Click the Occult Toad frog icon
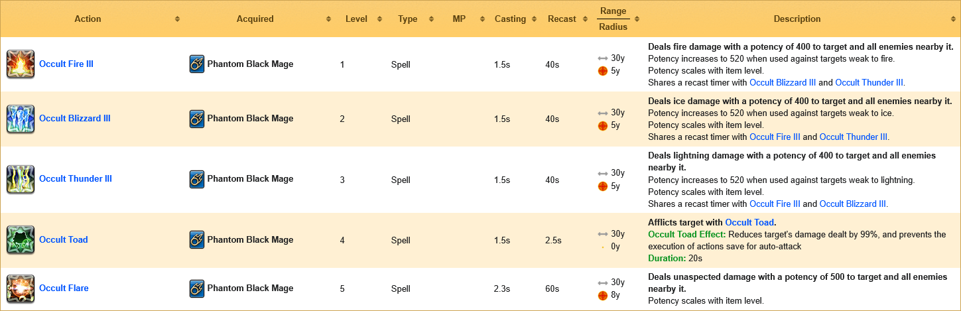Viewport: 961px width, 311px height. tap(21, 240)
